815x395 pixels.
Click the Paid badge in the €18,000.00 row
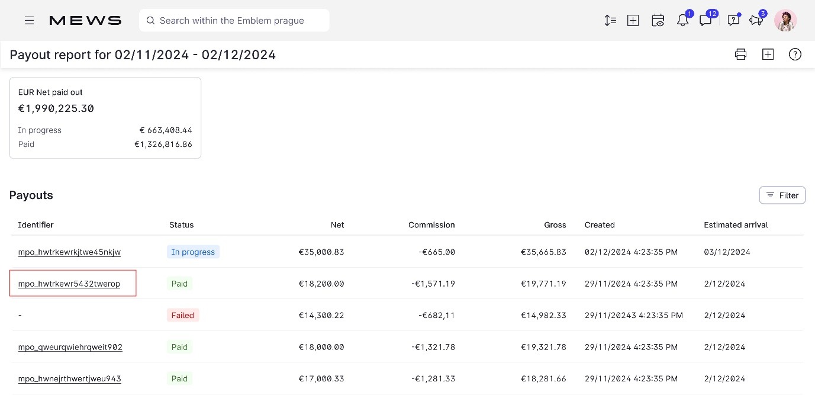pos(179,347)
